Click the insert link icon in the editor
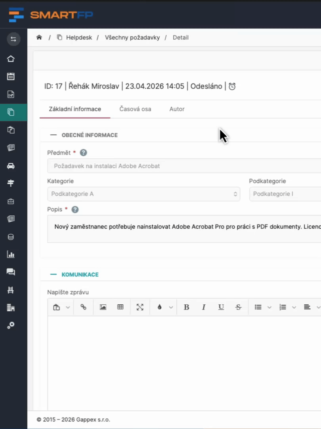Viewport: 321px width, 429px height. point(83,307)
